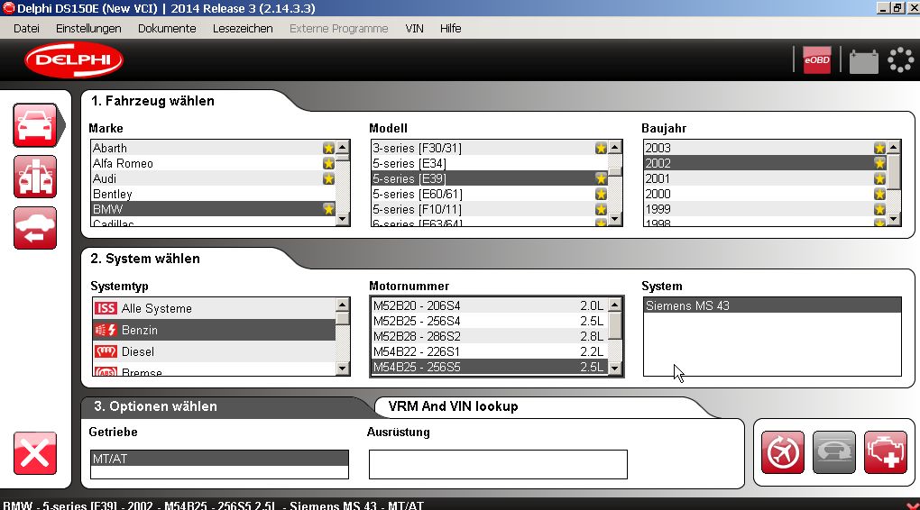Click Motornummer list scroll up arrow
Screen dimensions: 920x510
tap(615, 305)
